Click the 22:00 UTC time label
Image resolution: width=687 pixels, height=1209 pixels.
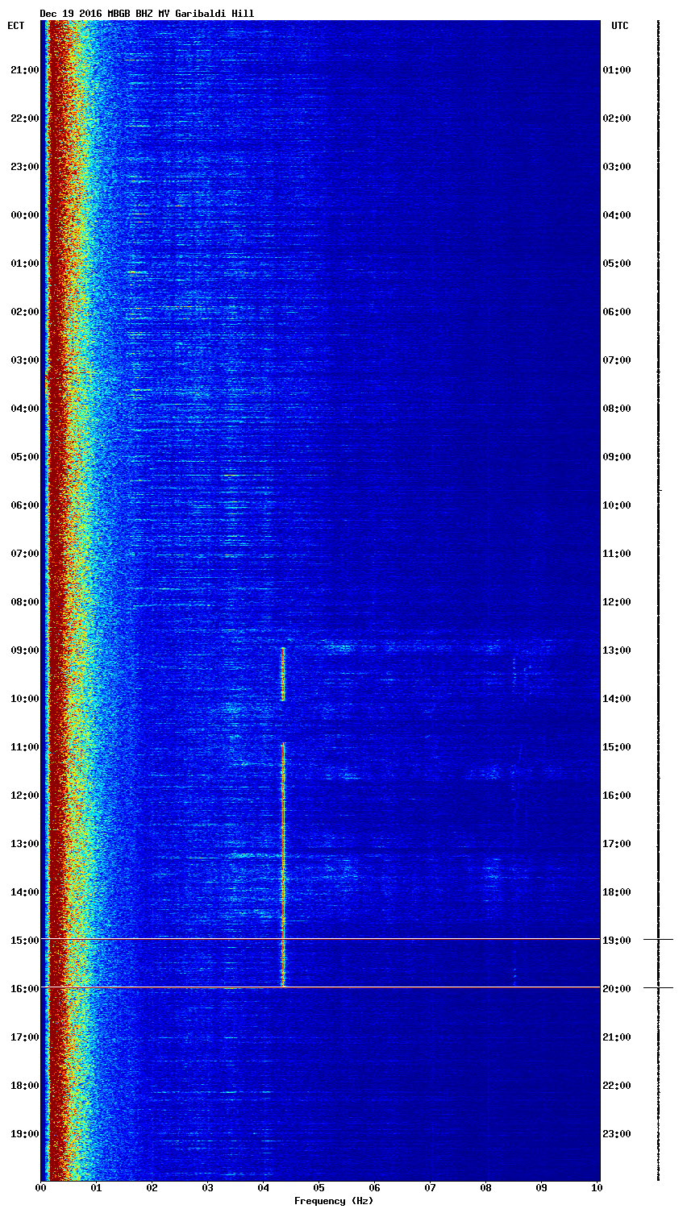(617, 1086)
